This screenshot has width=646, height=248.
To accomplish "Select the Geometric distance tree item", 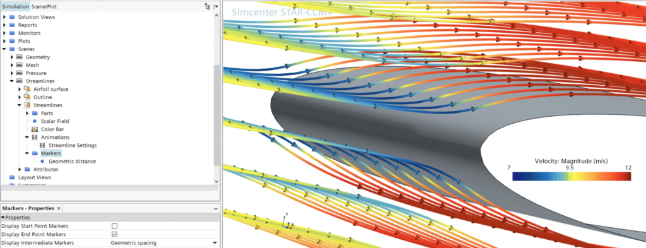I will (x=72, y=162).
